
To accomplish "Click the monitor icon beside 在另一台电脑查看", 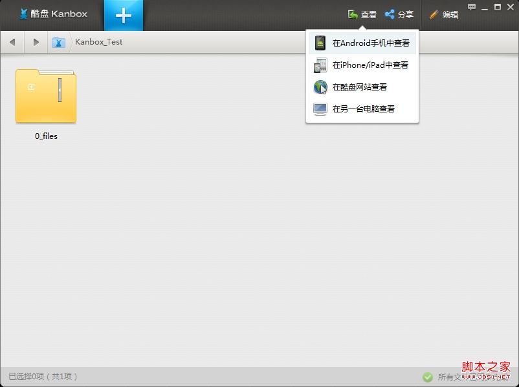I will tap(321, 109).
